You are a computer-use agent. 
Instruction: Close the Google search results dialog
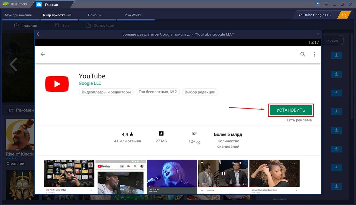click(317, 34)
